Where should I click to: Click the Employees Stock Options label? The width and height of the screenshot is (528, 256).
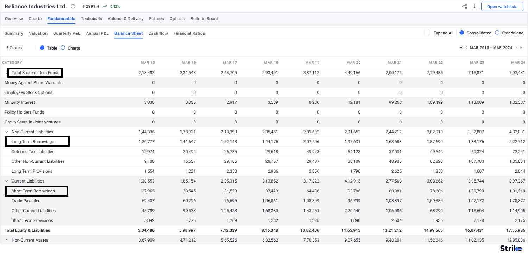pos(28,92)
